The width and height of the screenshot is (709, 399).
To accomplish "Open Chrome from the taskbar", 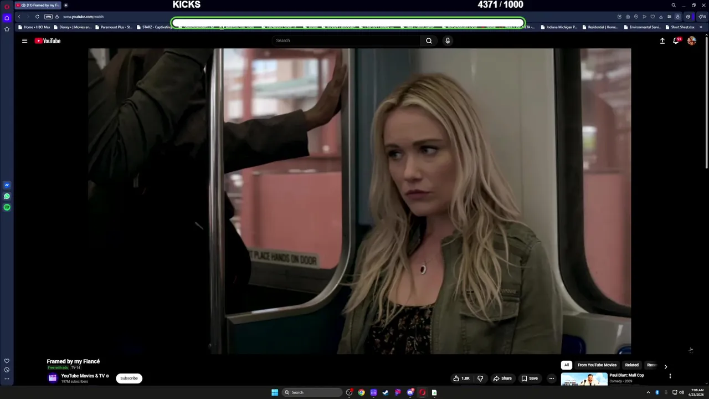I will tap(361, 392).
